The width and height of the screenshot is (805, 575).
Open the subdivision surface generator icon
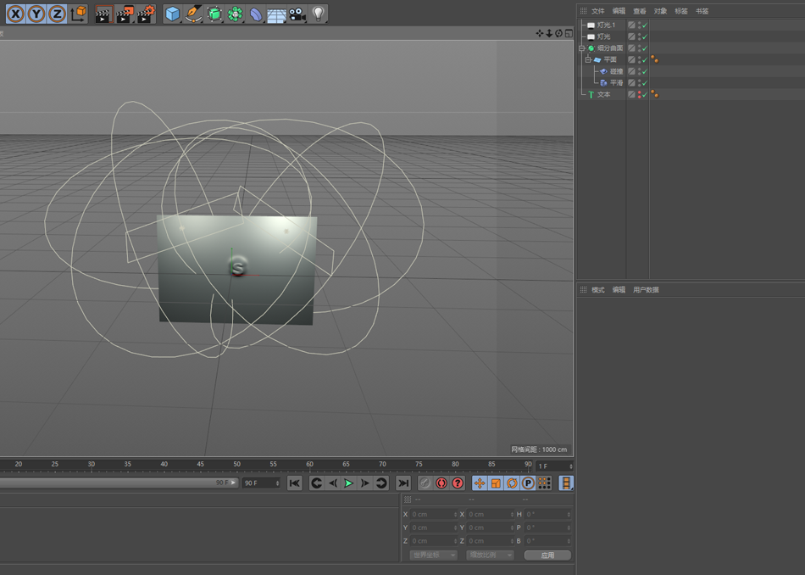coord(214,14)
